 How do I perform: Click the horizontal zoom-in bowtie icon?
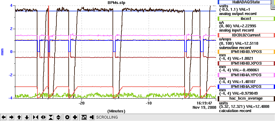pyautogui.click(x=35, y=117)
